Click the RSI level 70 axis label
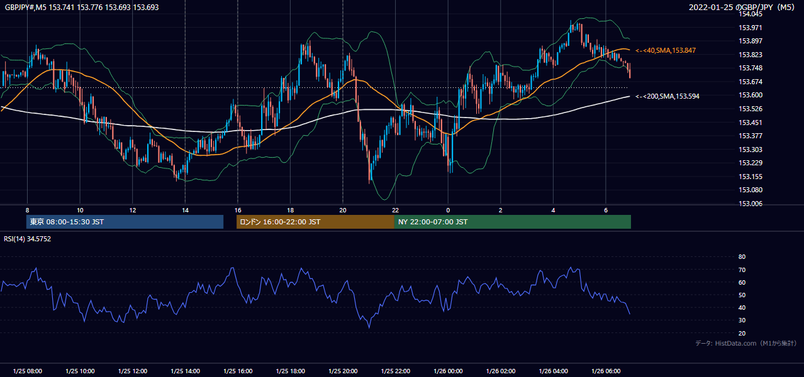 pyautogui.click(x=742, y=270)
